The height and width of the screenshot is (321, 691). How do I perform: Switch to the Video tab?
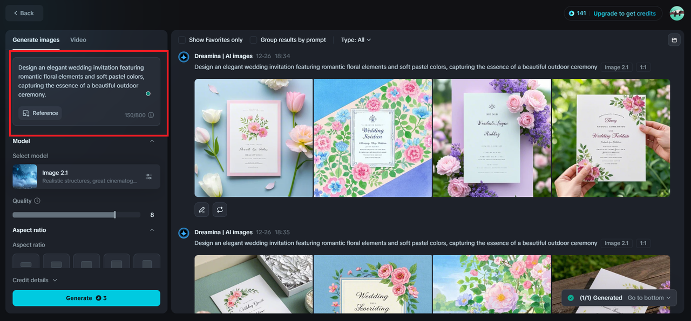tap(78, 40)
